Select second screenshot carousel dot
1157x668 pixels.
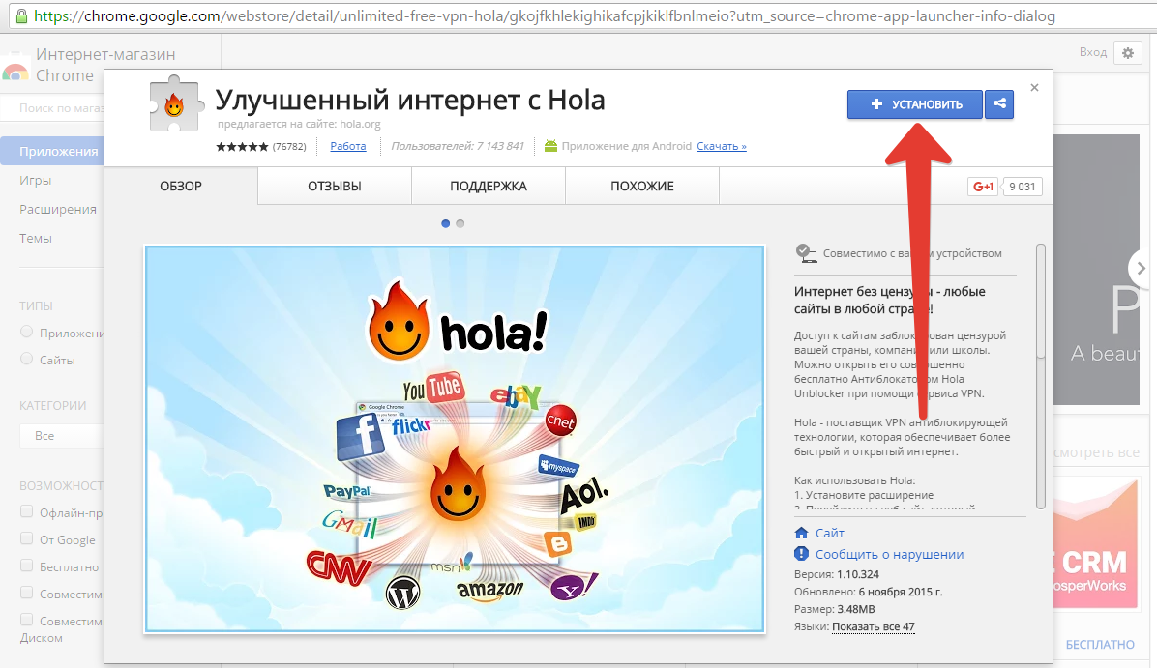point(460,223)
